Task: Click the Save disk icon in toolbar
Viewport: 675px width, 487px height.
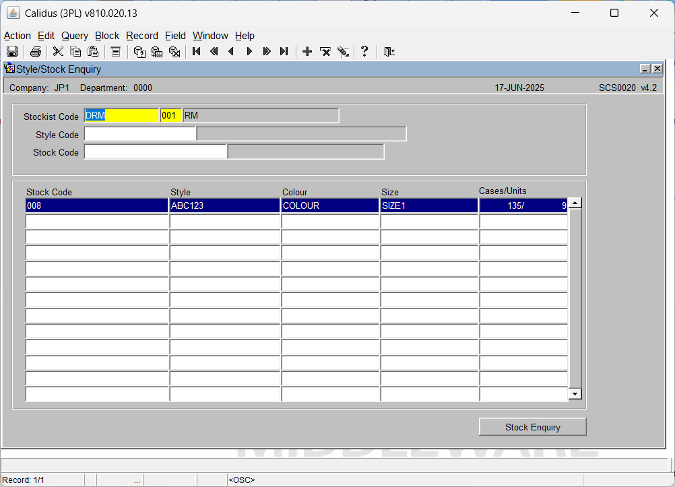Action: coord(12,52)
